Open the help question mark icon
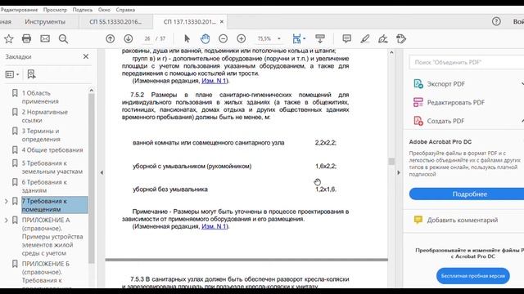This screenshot has height=294, width=524. (x=496, y=22)
